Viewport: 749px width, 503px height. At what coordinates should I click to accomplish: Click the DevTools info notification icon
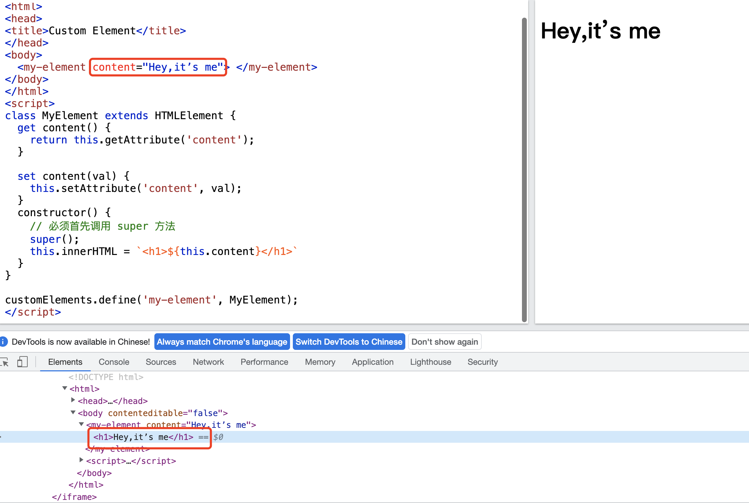[x=3, y=342]
